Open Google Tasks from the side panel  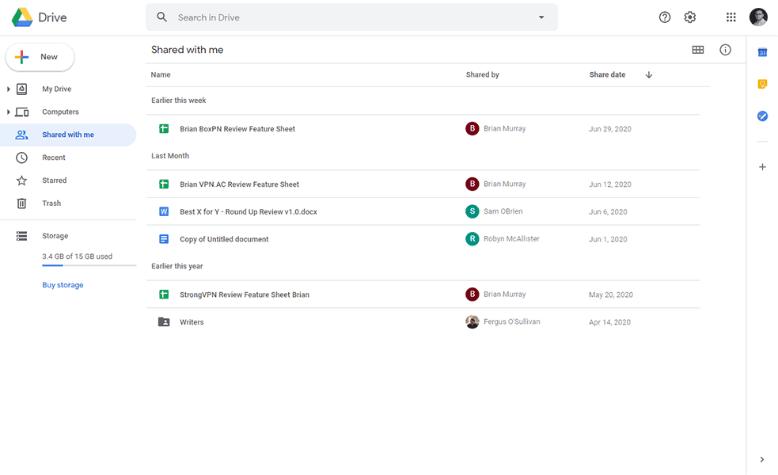pos(762,116)
